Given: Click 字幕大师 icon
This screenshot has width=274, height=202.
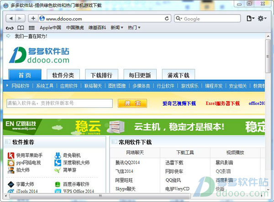Looking at the screenshot, I should 11,184.
